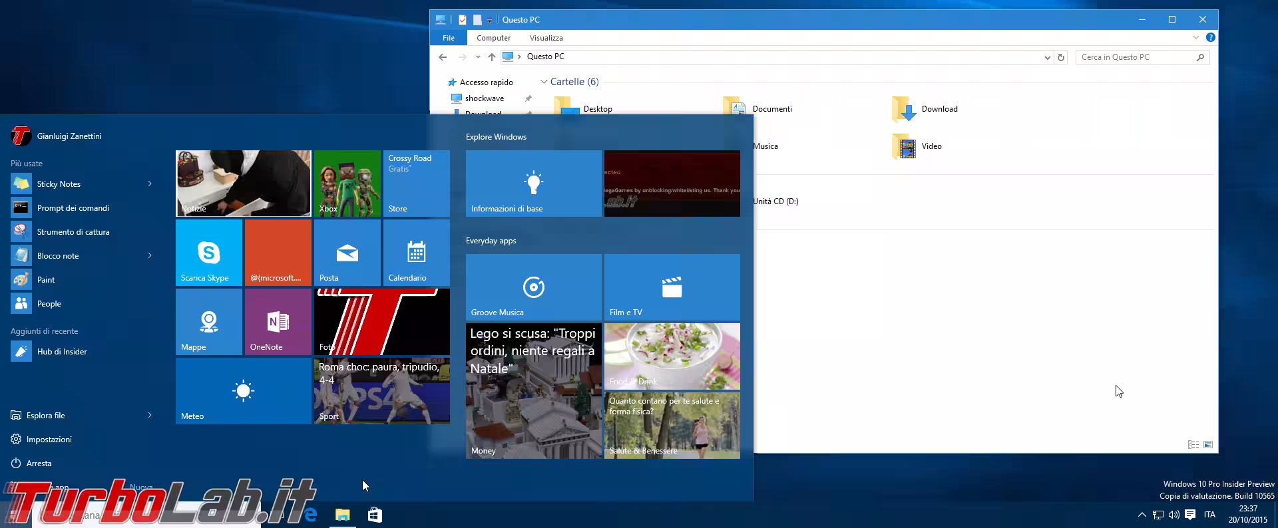1278x528 pixels.
Task: Launch the OneNote tile
Action: tap(278, 322)
